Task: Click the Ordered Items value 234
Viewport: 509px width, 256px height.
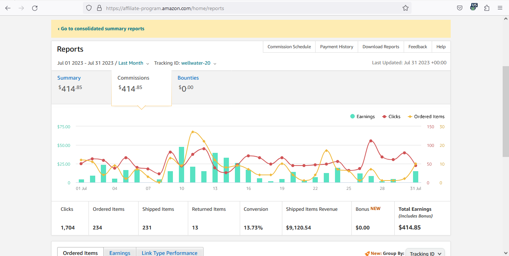Action: click(97, 228)
